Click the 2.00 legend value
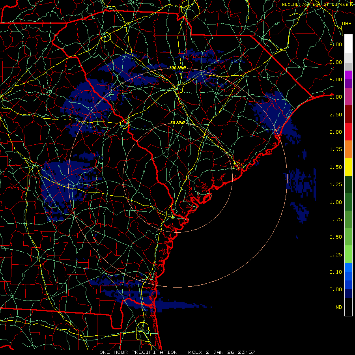Viewport: 355px width, 355px height. point(336,132)
